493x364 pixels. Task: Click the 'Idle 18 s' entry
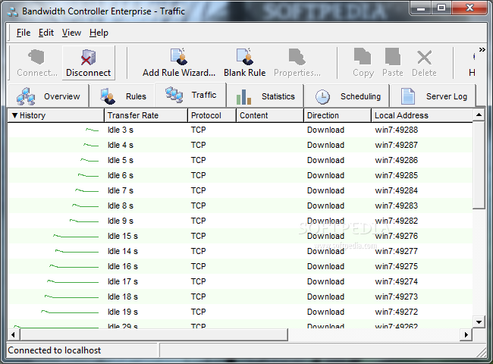pyautogui.click(x=123, y=297)
